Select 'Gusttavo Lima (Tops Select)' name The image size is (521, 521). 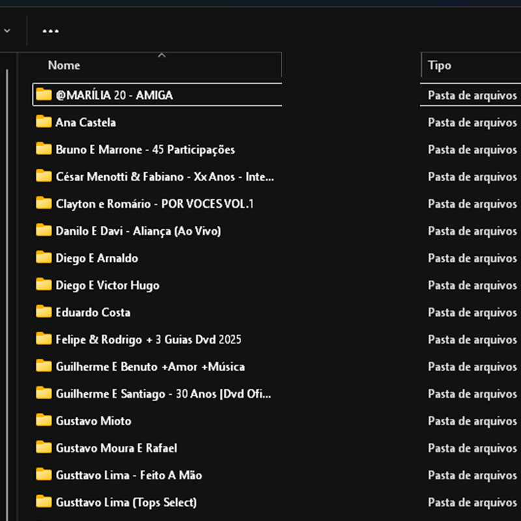point(126,503)
